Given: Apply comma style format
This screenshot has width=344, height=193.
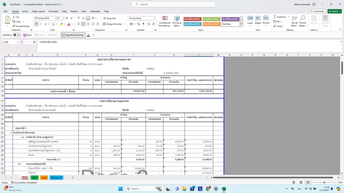Looking at the screenshot, I should (143, 24).
